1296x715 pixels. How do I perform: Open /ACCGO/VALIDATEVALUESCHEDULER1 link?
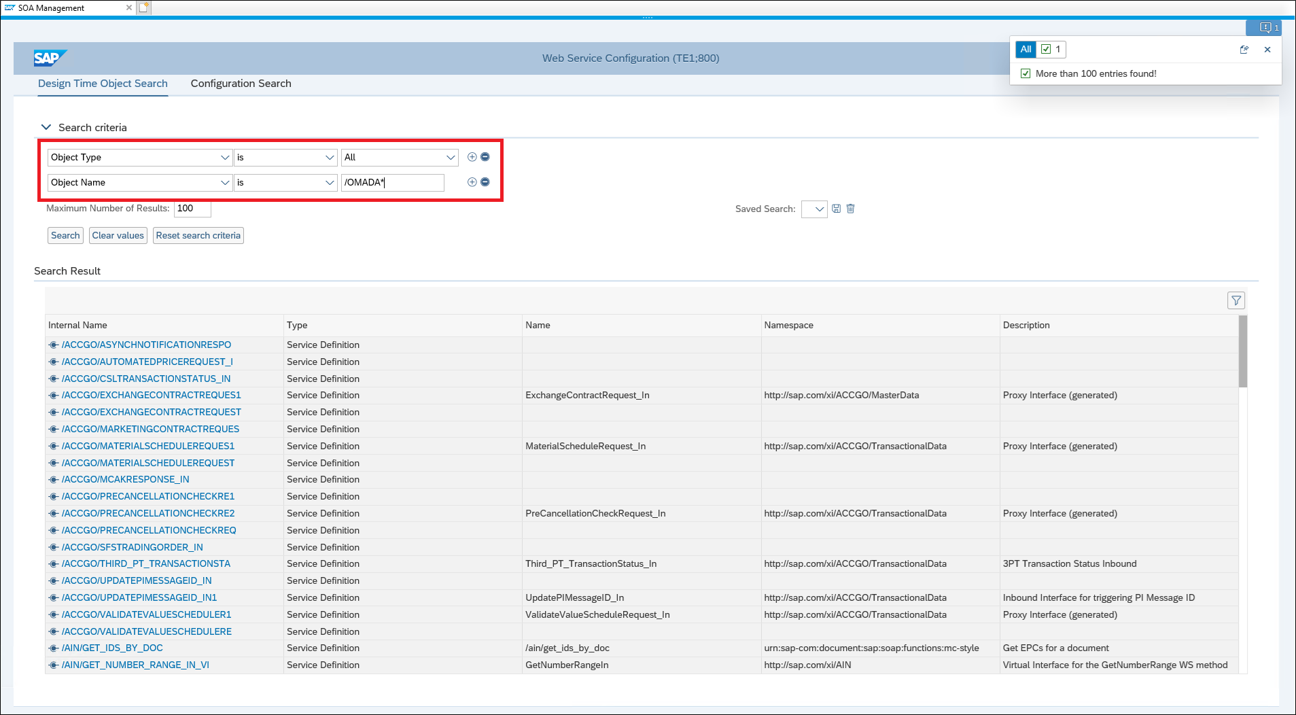point(146,614)
